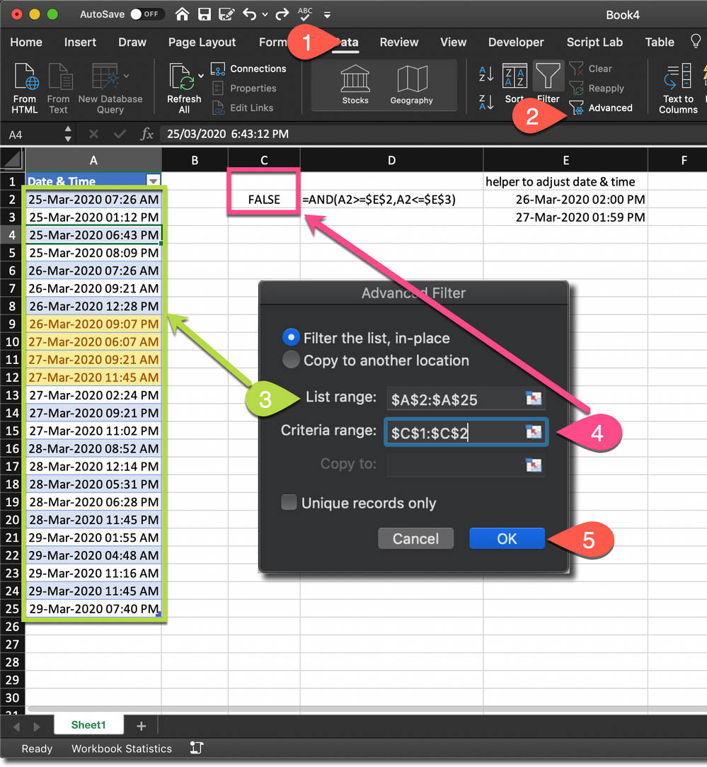Click the formula bar date value

228,134
